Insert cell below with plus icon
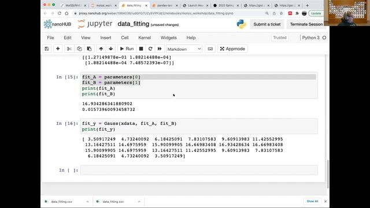 click(x=58, y=49)
